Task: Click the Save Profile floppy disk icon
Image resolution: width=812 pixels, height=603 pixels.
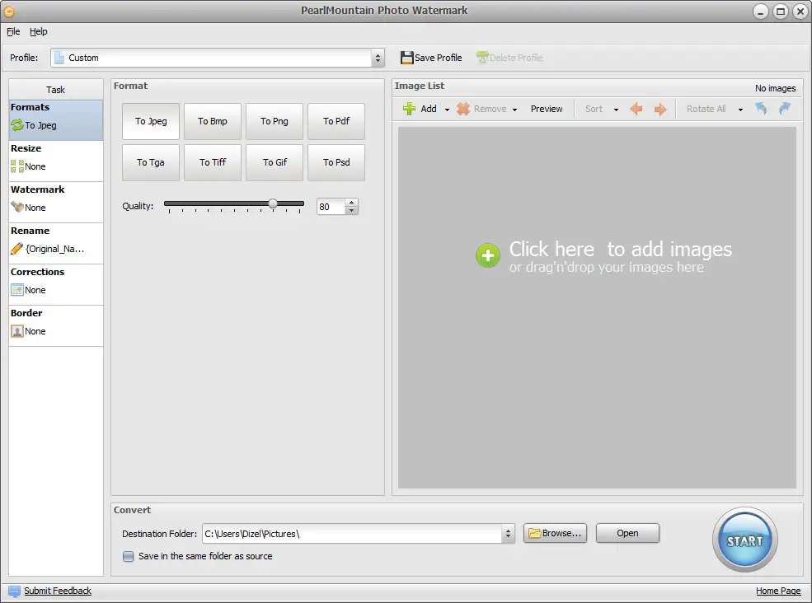Action: click(406, 58)
